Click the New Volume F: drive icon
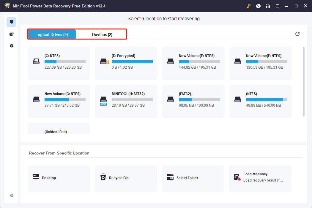Viewport: 312px width, 208px height. 238,61
